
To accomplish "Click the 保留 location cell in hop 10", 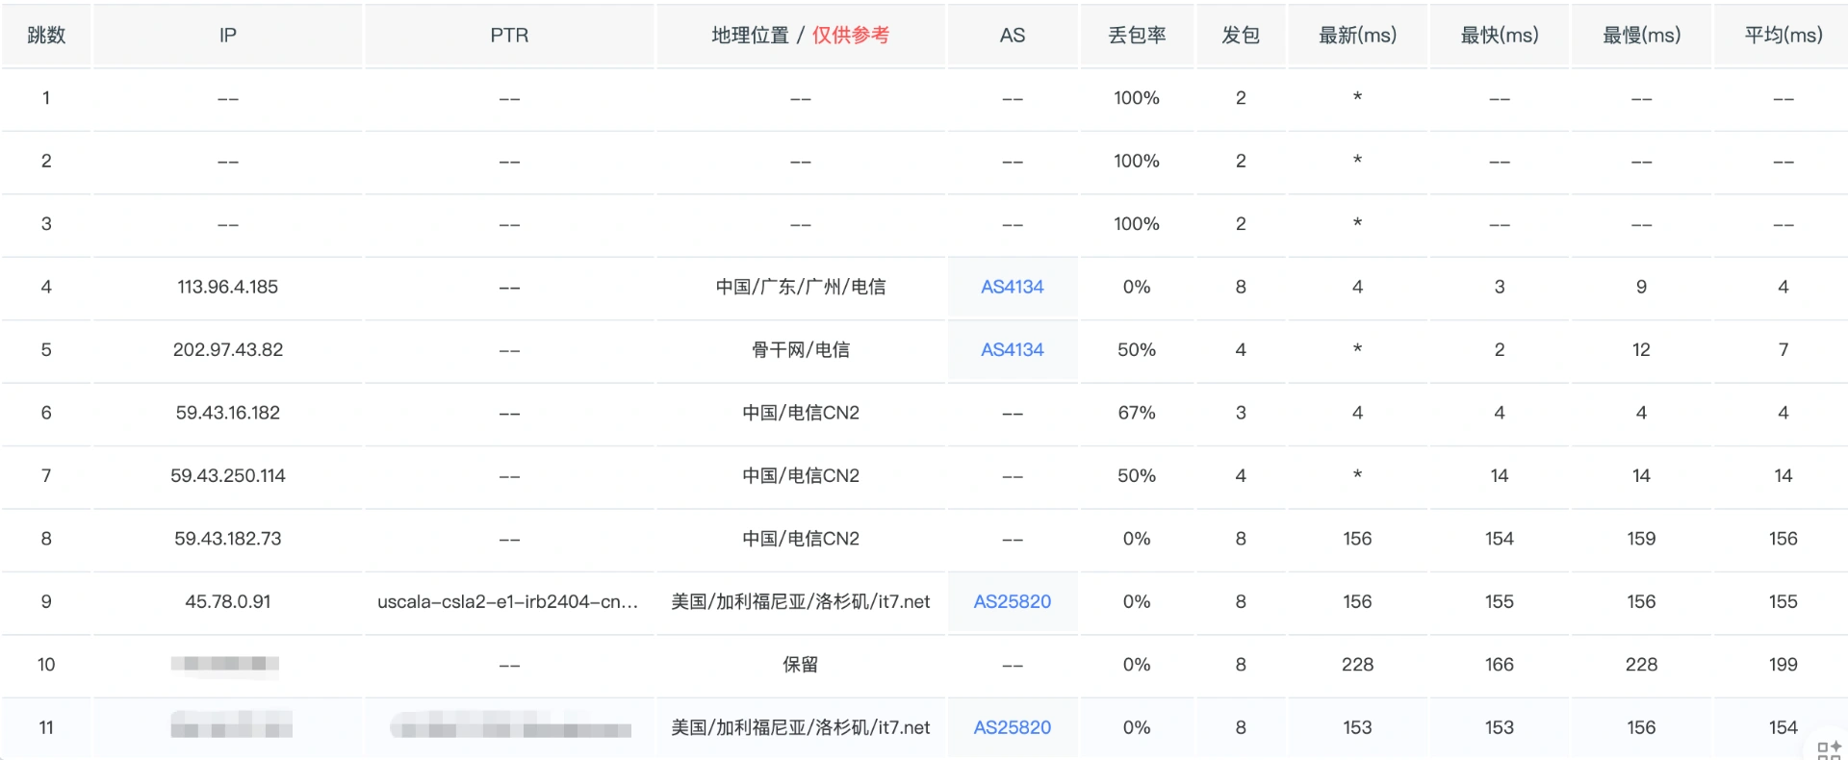I will click(800, 665).
